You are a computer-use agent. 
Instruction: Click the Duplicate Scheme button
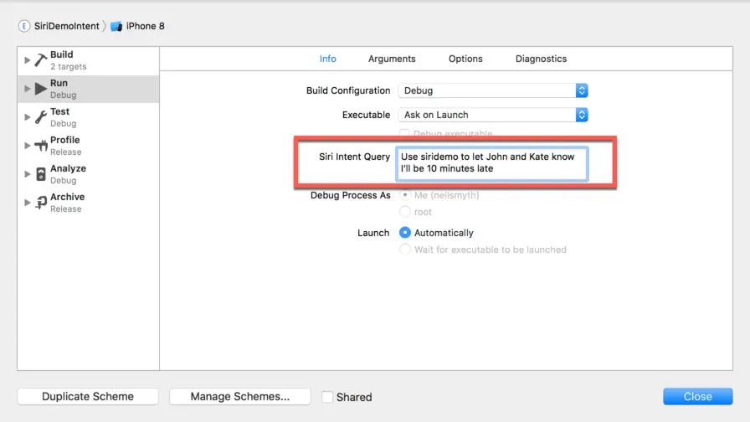88,397
